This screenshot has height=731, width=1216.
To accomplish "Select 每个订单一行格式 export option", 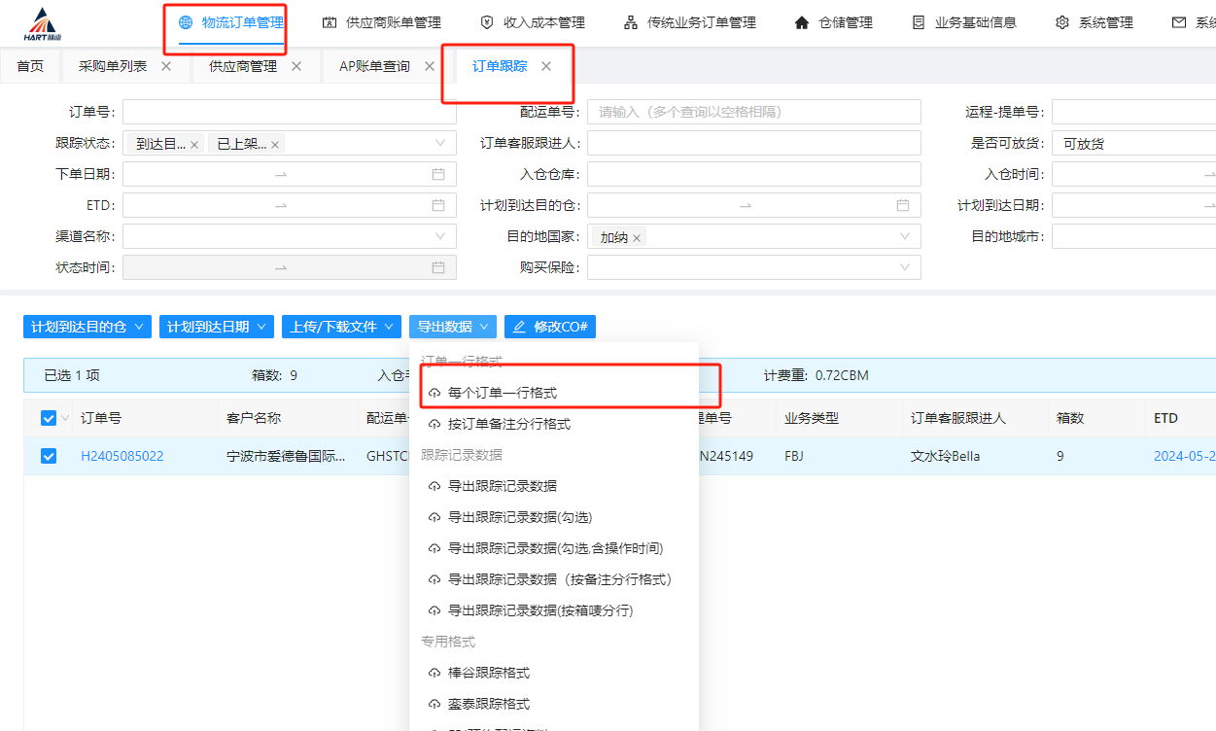I will click(x=502, y=393).
